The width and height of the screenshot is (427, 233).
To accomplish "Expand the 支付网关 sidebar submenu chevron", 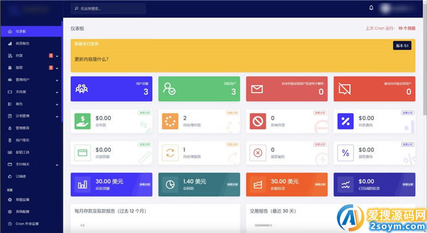I will [x=57, y=164].
